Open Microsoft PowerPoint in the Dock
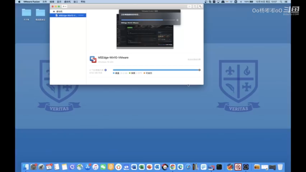Image resolution: width=306 pixels, height=172 pixels. (149, 167)
